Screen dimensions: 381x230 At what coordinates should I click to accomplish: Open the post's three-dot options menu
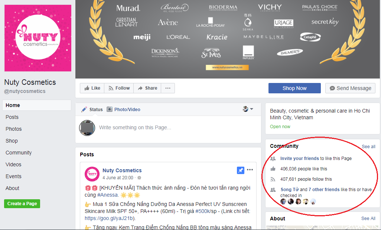tap(250, 170)
